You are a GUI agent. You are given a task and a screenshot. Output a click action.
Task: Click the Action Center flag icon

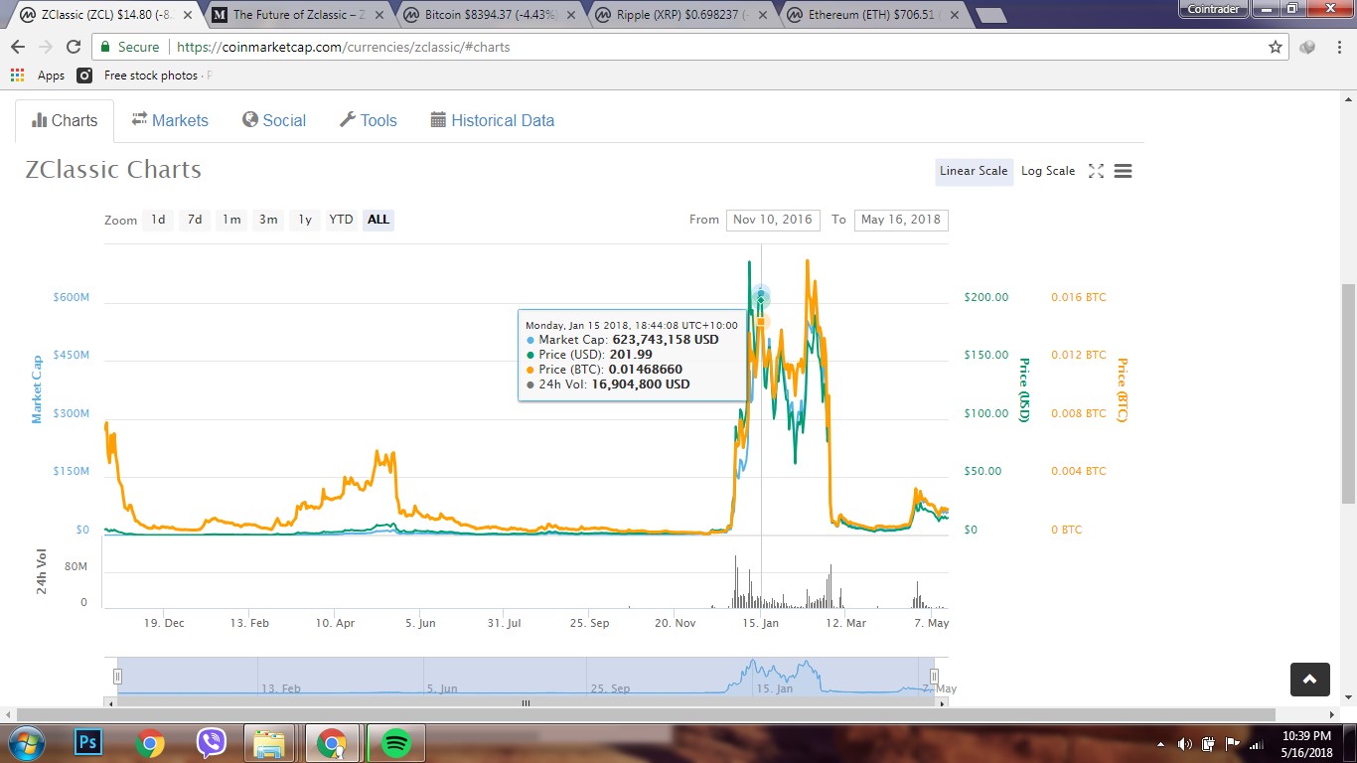[1233, 743]
